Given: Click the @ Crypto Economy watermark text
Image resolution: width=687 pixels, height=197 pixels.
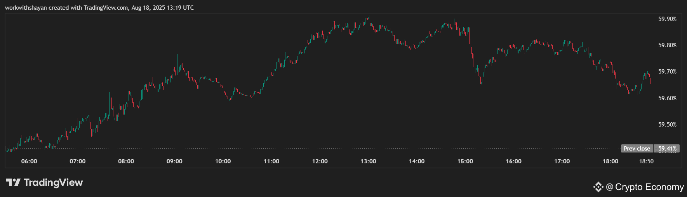Looking at the screenshot, I should coord(645,187).
